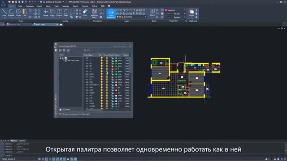The width and height of the screenshot is (287, 161).
Task: Open the Manage ribbon tab
Action: 65,6
